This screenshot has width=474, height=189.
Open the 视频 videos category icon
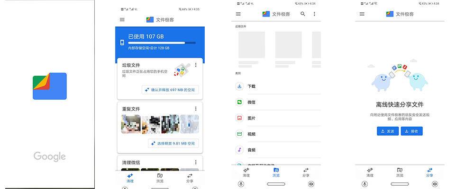click(x=239, y=134)
